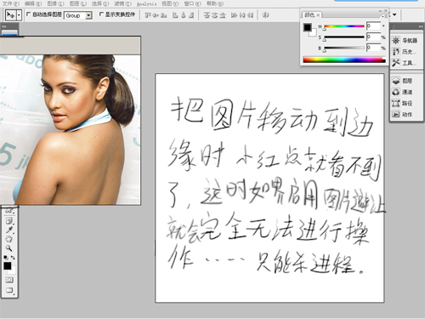Viewport: 425px width, 319px height.
Task: Select the Eyedropper tool in the toolbox
Action: tap(9, 230)
